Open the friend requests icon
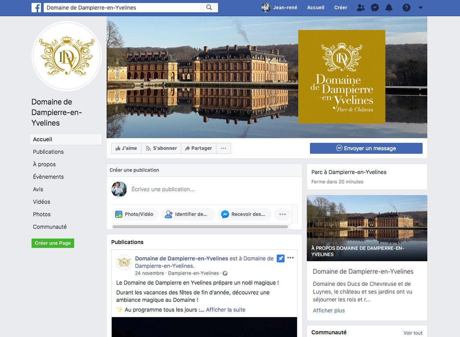 (x=361, y=8)
